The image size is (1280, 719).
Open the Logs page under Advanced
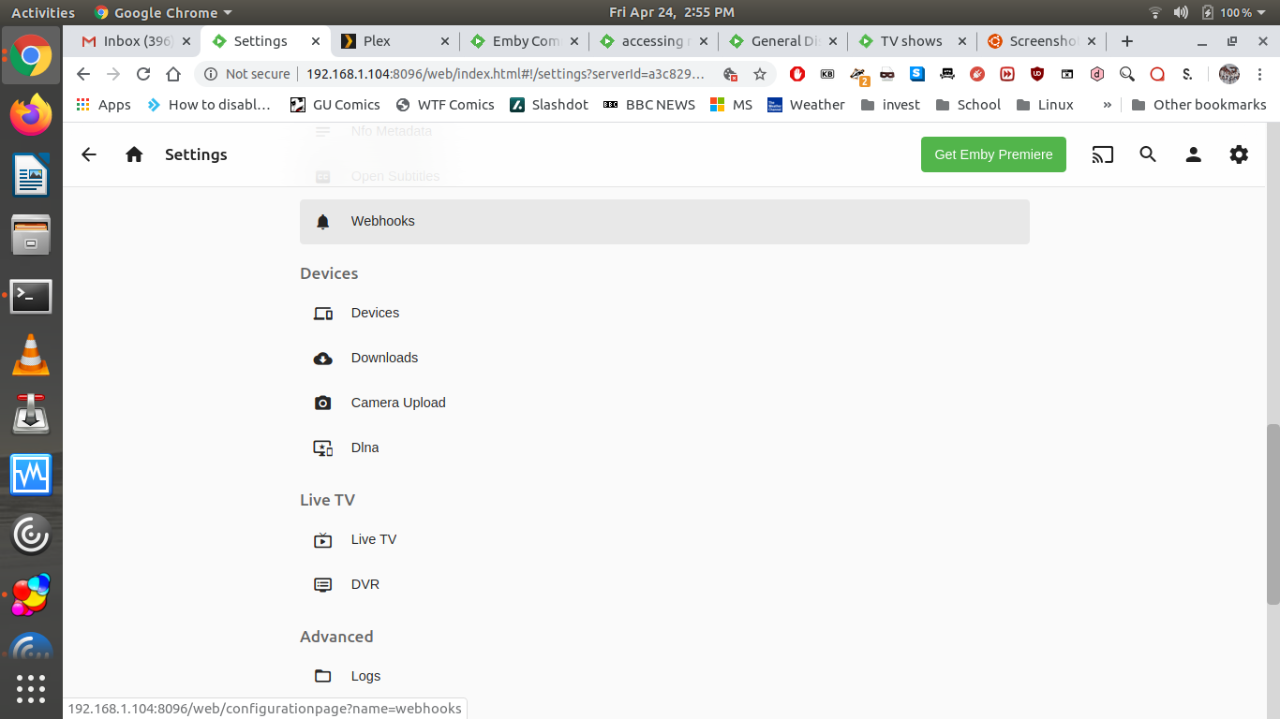click(365, 676)
